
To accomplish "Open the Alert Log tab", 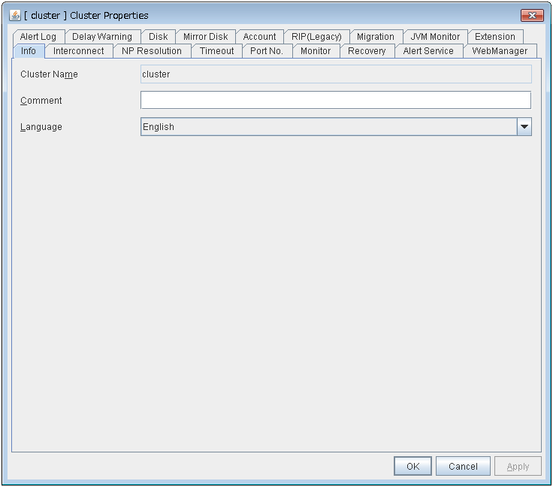I will (x=38, y=37).
